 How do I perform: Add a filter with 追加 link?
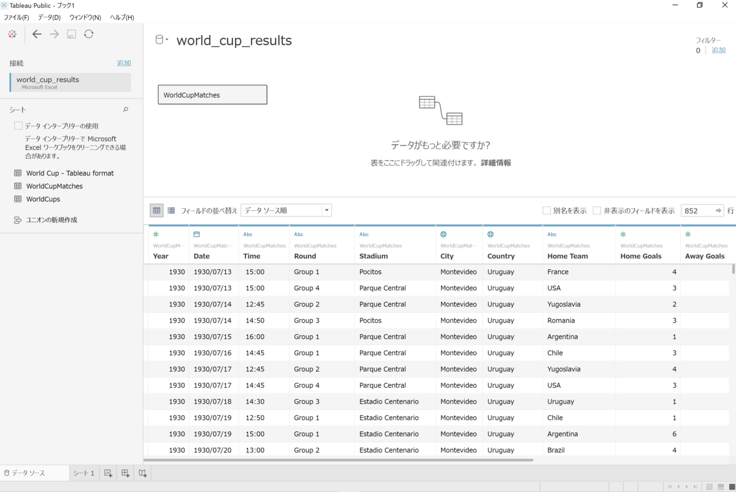[719, 50]
